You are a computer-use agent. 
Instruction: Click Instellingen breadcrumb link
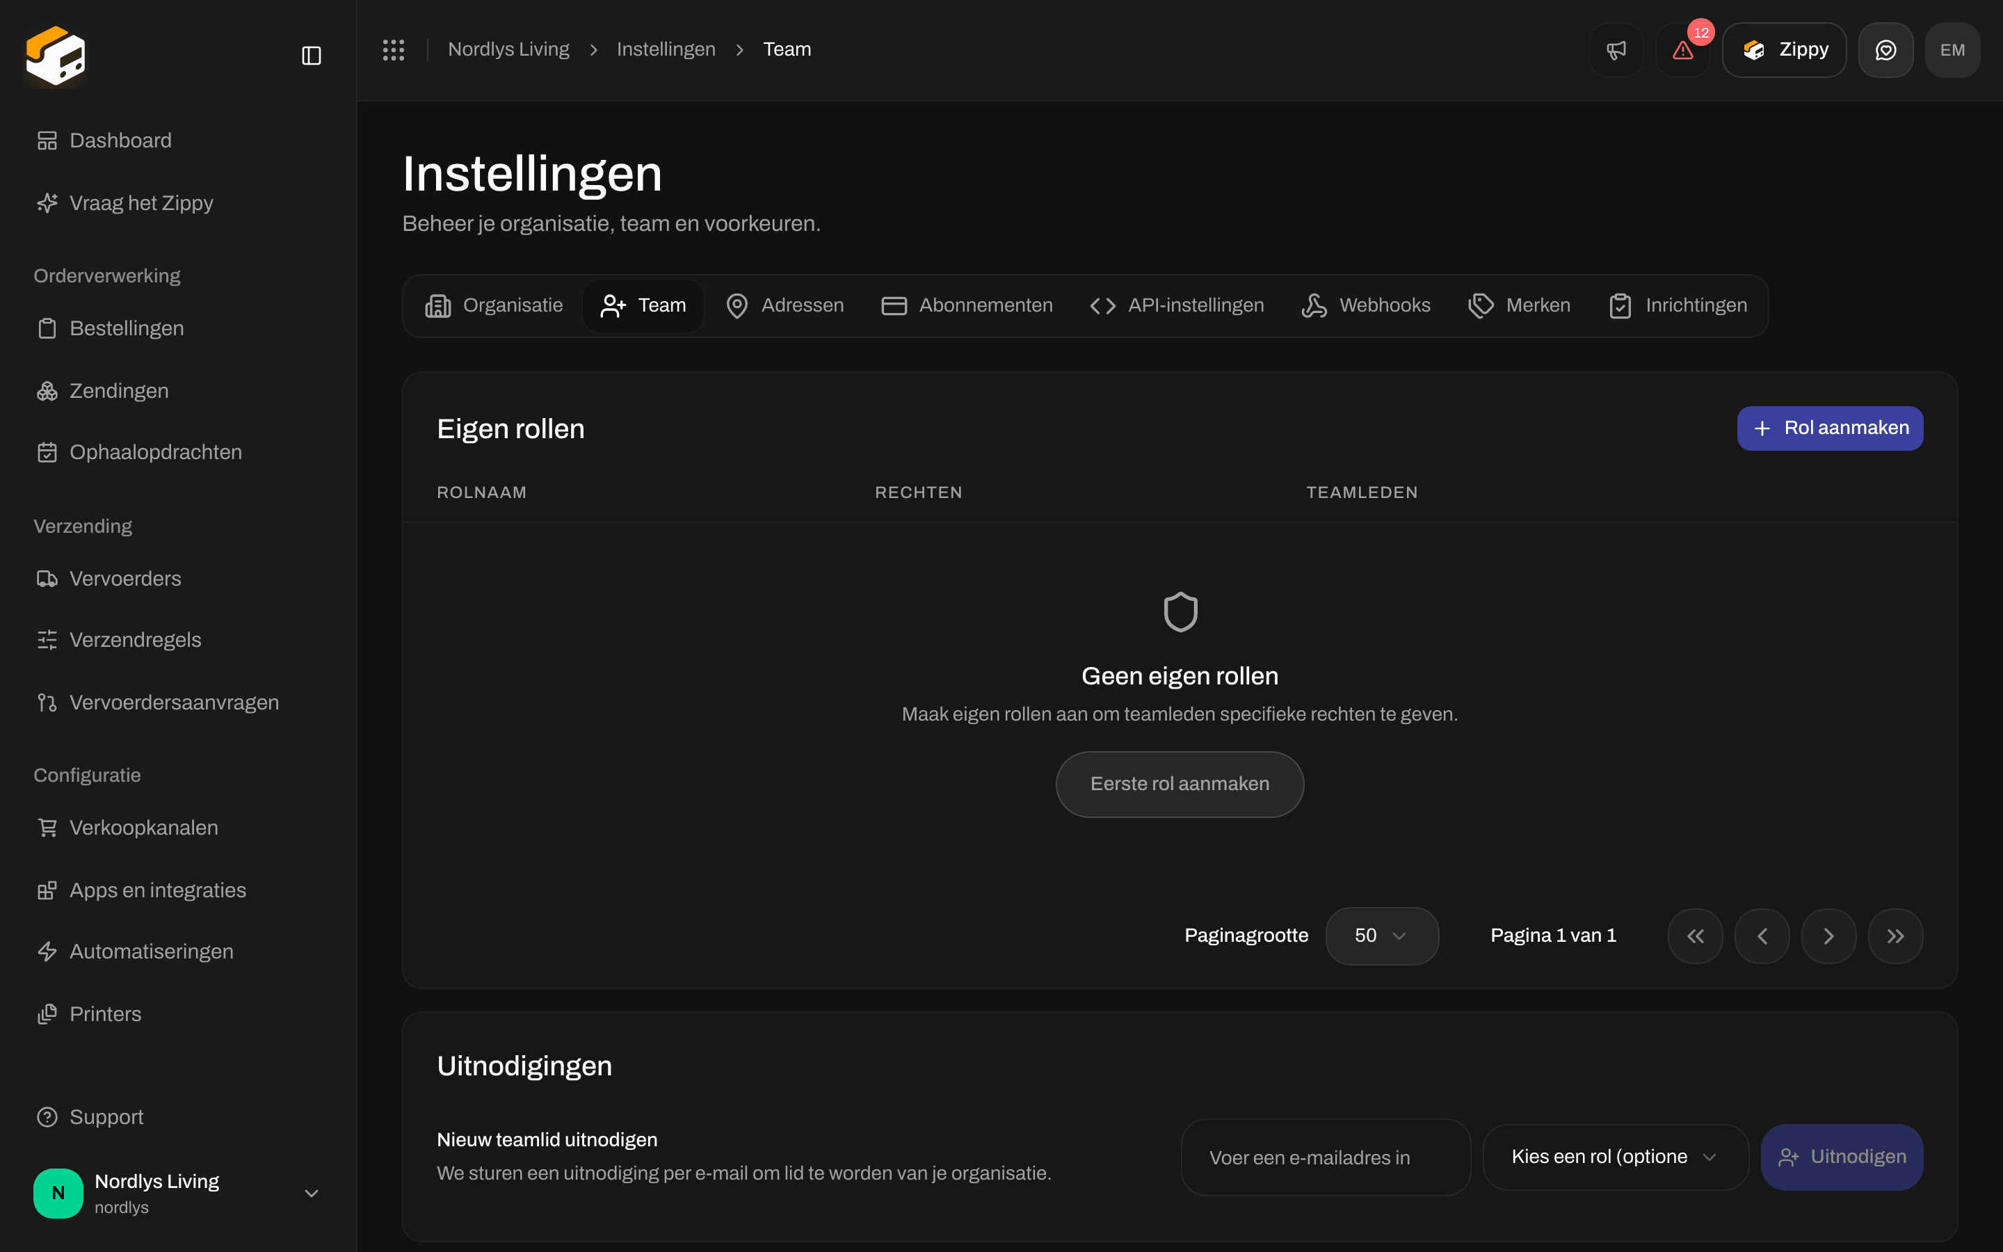coord(666,49)
